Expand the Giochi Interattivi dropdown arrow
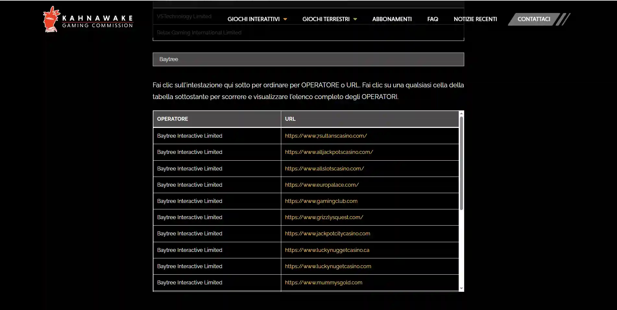 (285, 19)
